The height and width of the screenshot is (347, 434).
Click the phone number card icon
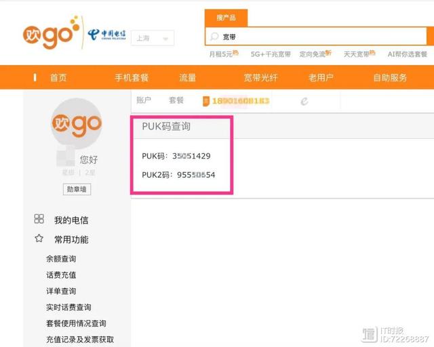click(206, 101)
